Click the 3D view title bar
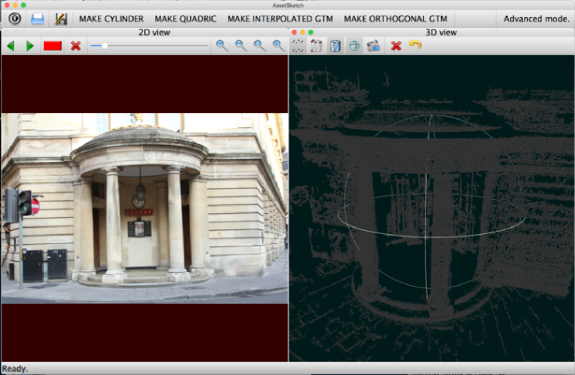The width and height of the screenshot is (575, 375). coord(432,33)
